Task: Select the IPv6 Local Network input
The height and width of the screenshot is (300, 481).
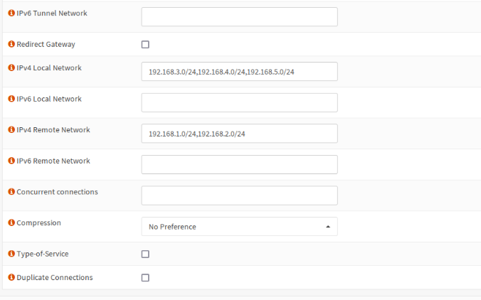Action: coord(239,102)
